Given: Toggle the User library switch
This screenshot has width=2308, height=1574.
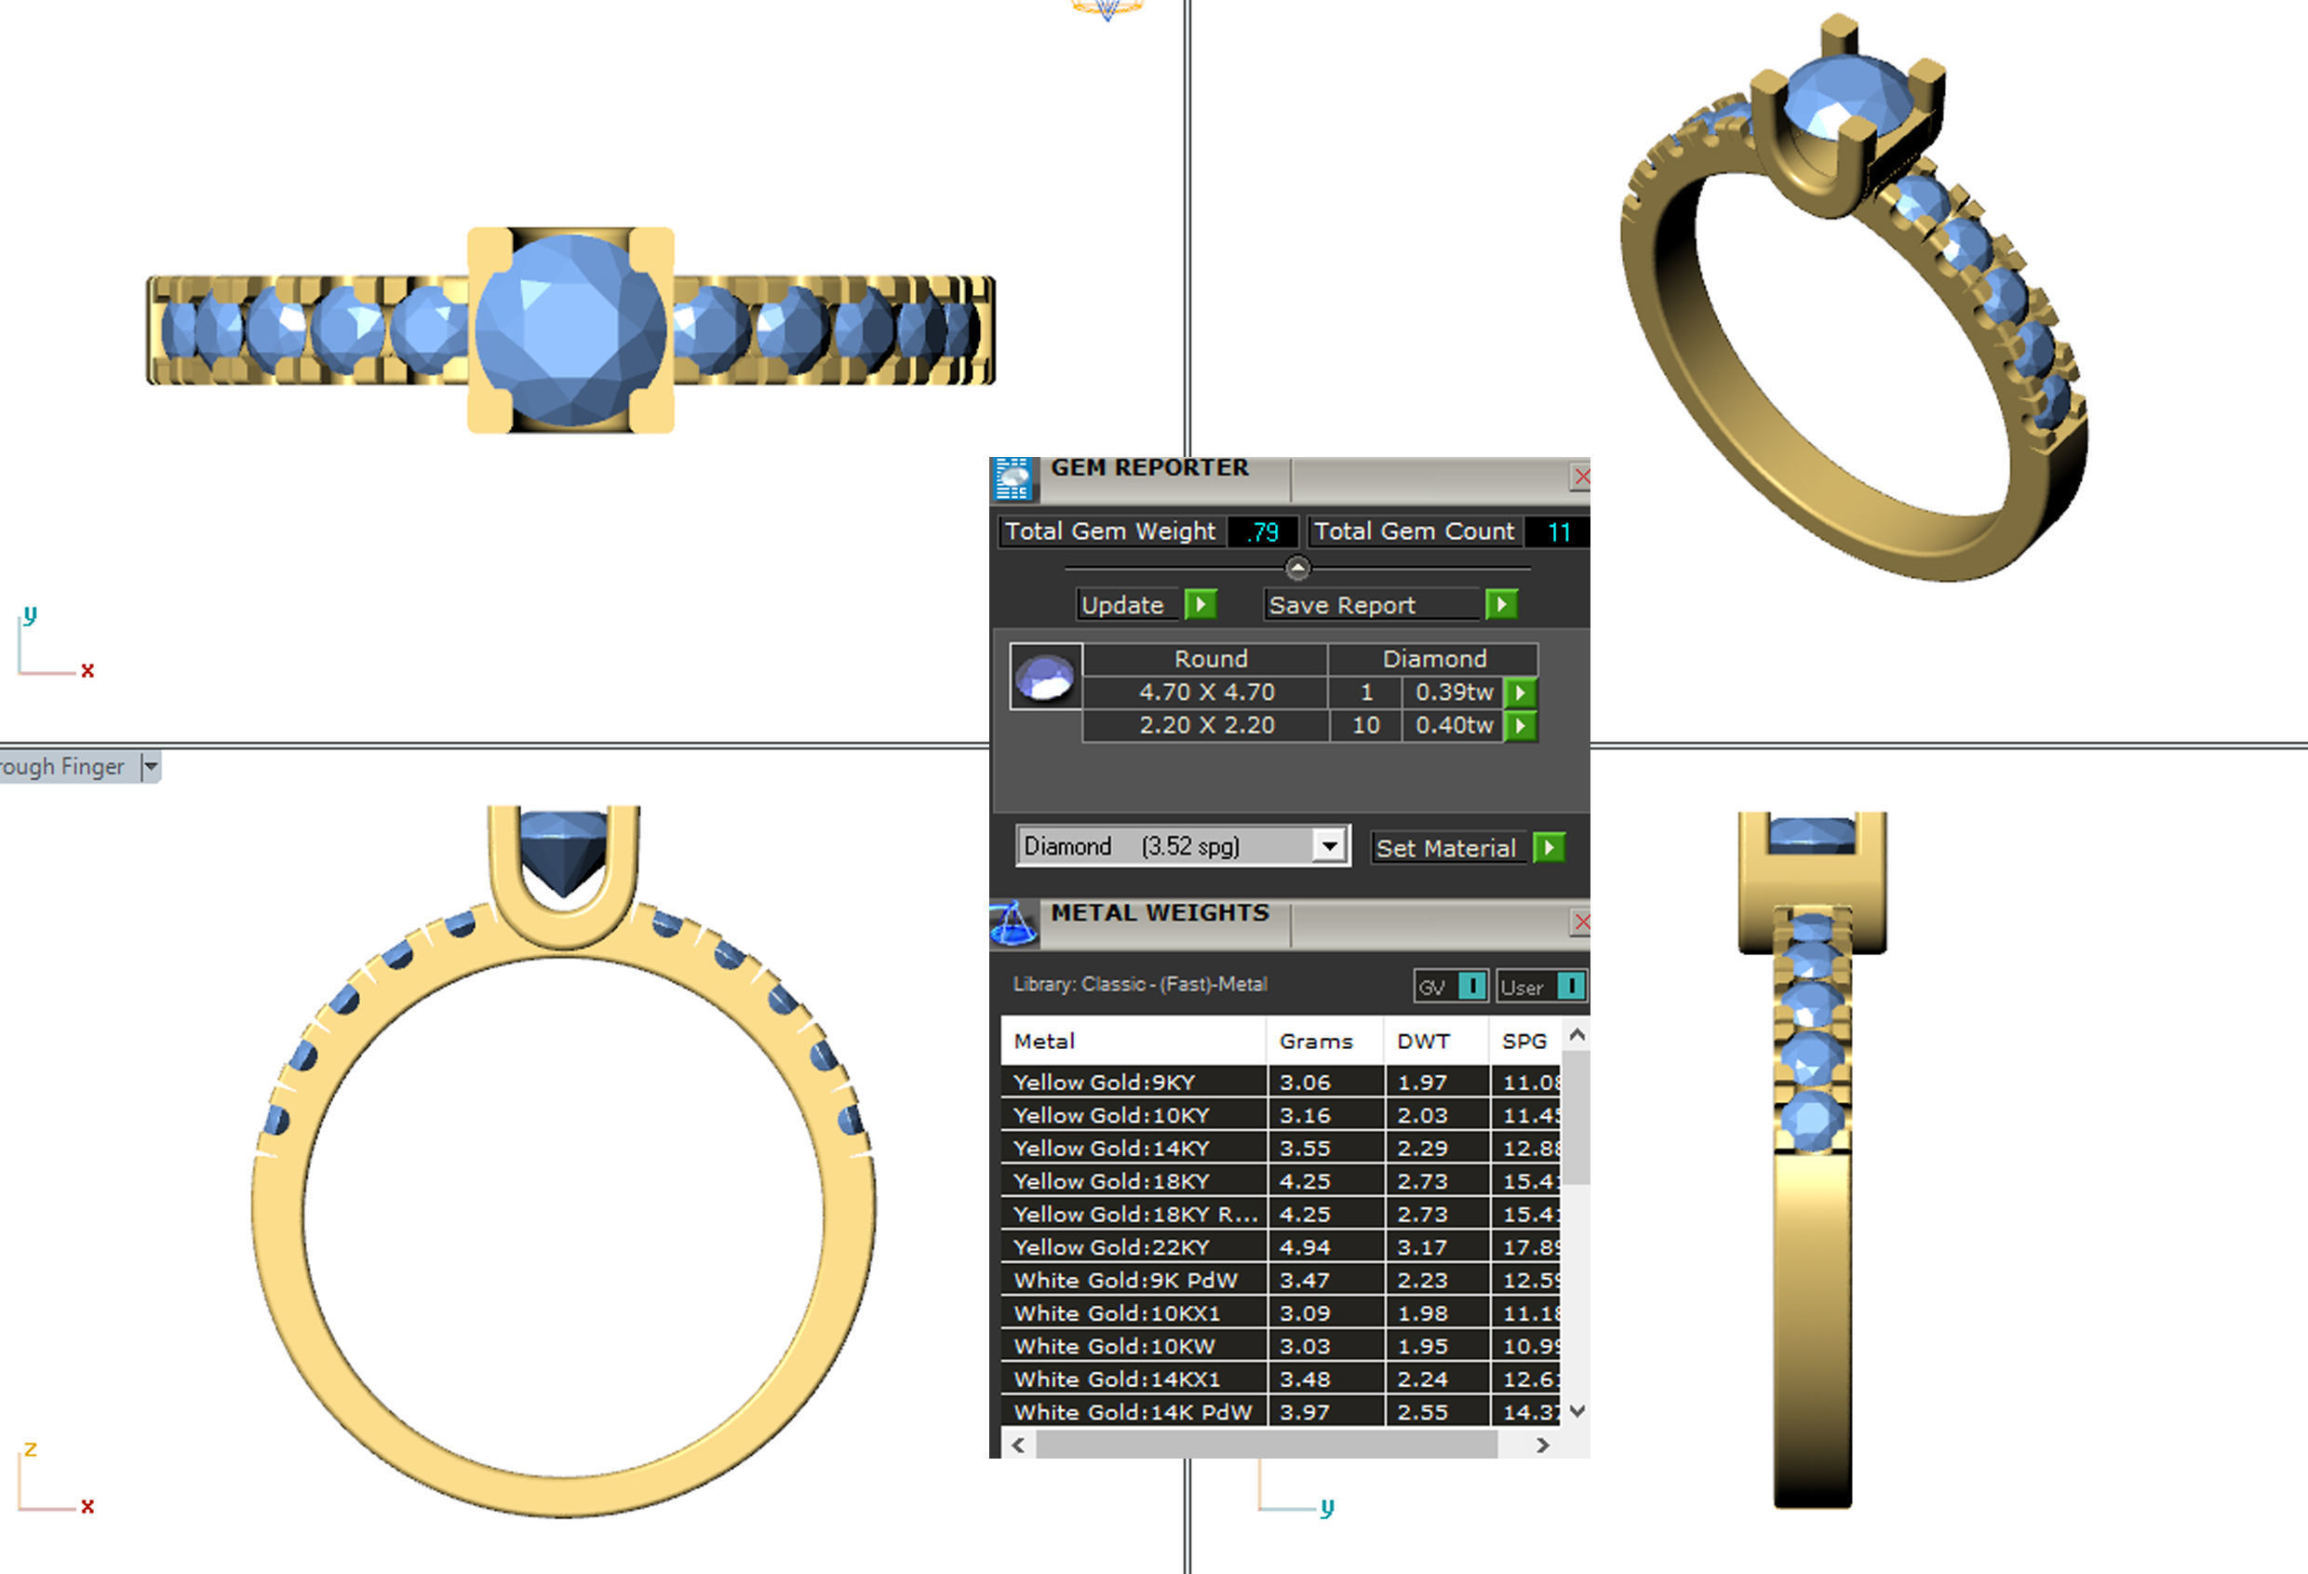Looking at the screenshot, I should point(1571,986).
